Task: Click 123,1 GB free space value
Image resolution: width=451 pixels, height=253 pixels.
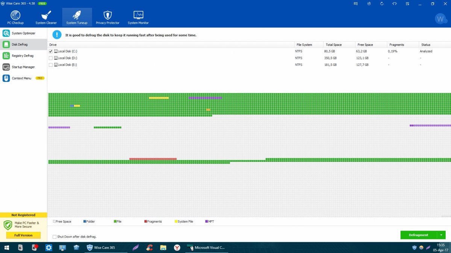Action: (x=362, y=58)
